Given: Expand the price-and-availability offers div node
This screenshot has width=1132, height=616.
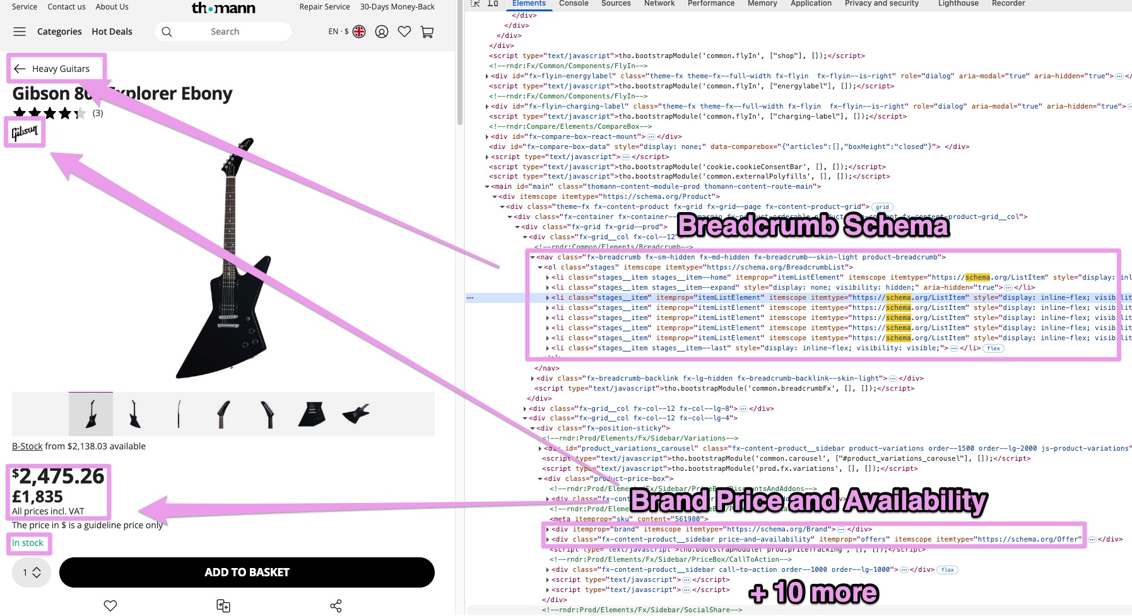Looking at the screenshot, I should pyautogui.click(x=548, y=540).
